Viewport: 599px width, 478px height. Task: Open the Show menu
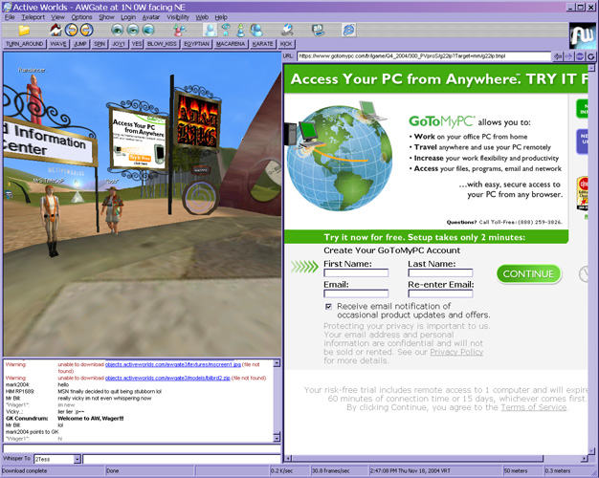106,17
